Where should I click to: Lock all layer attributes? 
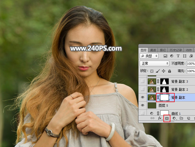point(170,71)
